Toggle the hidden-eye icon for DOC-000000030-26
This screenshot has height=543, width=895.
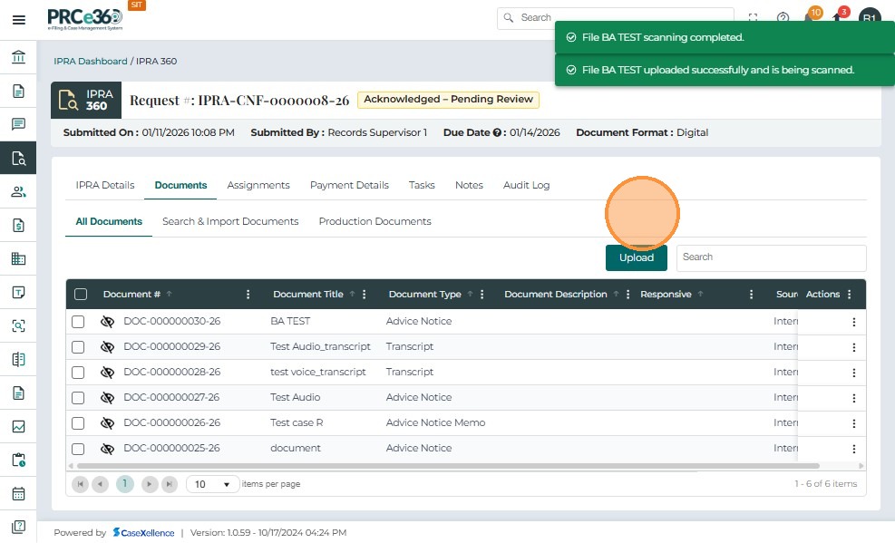107,322
